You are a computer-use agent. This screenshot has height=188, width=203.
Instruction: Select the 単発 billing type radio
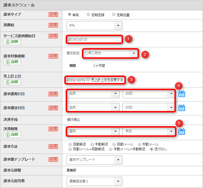(69, 15)
